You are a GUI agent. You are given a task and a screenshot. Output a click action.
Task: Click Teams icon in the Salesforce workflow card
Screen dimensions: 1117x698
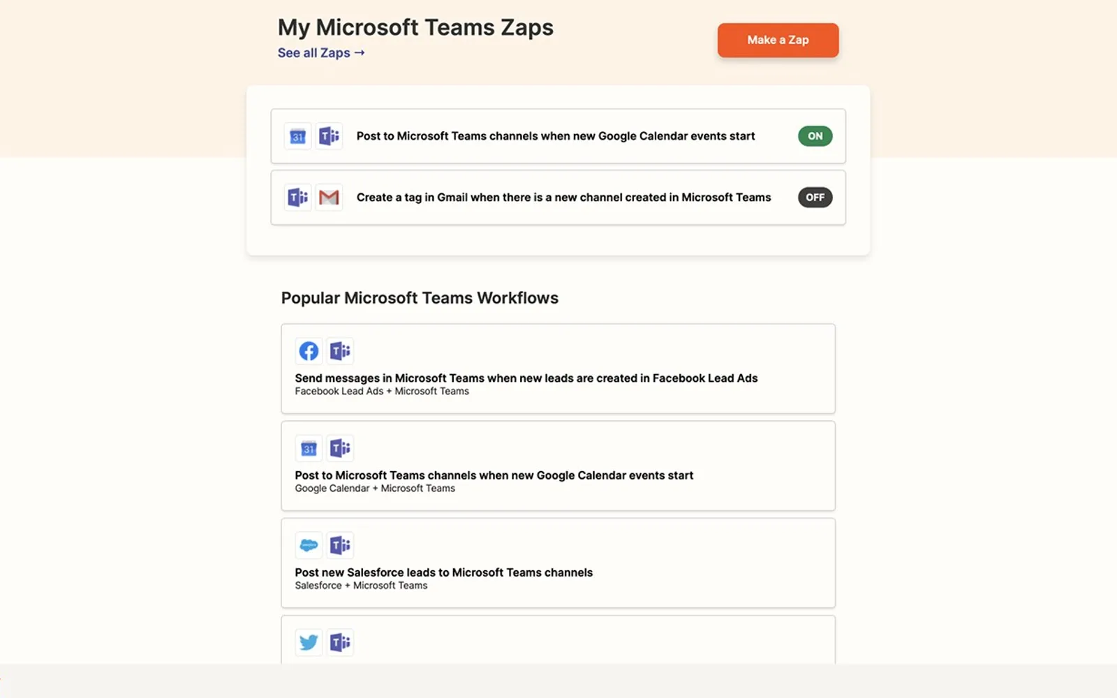coord(340,545)
